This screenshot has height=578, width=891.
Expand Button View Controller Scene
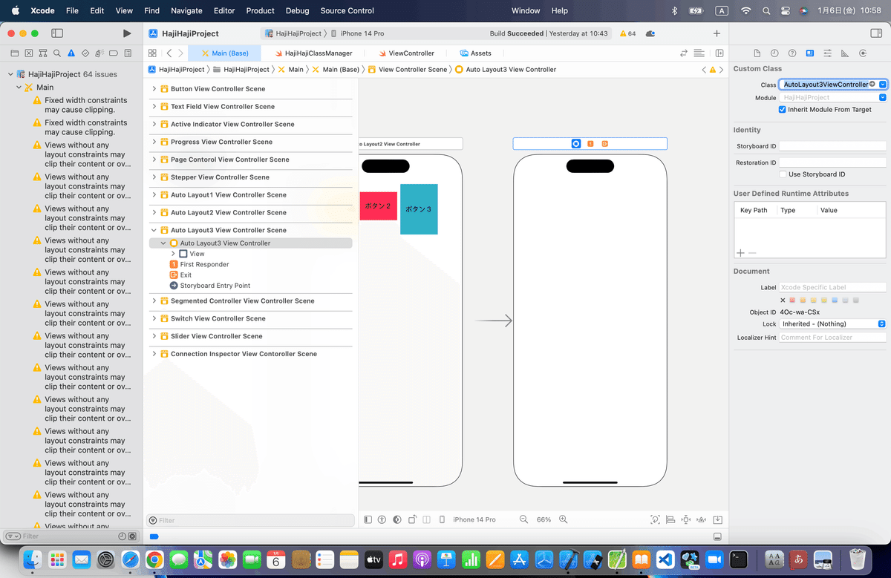click(154, 88)
